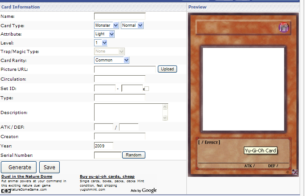Viewport: 305px width, 196px height.
Task: Open the Buy yu-gi-oh cards, cheap link
Action: click(x=107, y=176)
